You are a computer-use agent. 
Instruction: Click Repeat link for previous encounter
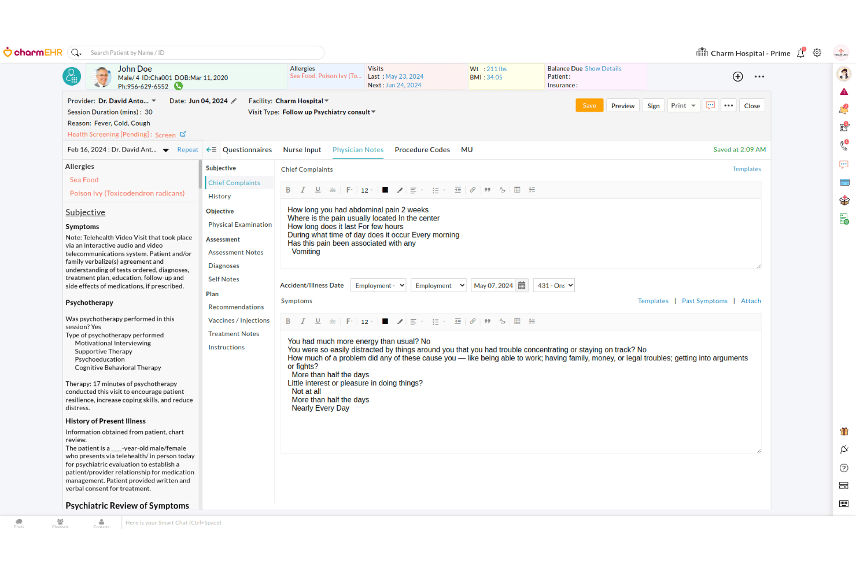[x=187, y=150]
